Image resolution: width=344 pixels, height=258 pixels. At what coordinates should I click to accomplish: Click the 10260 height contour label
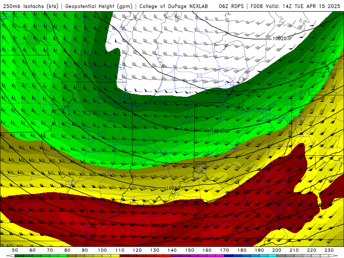(x=173, y=188)
